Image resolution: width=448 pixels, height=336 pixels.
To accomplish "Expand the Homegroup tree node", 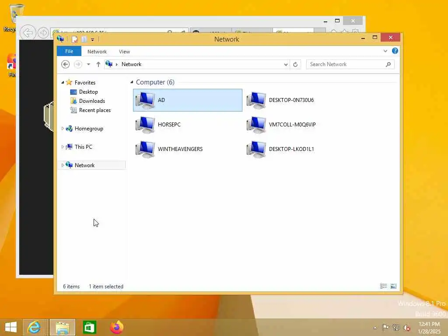I will point(63,129).
